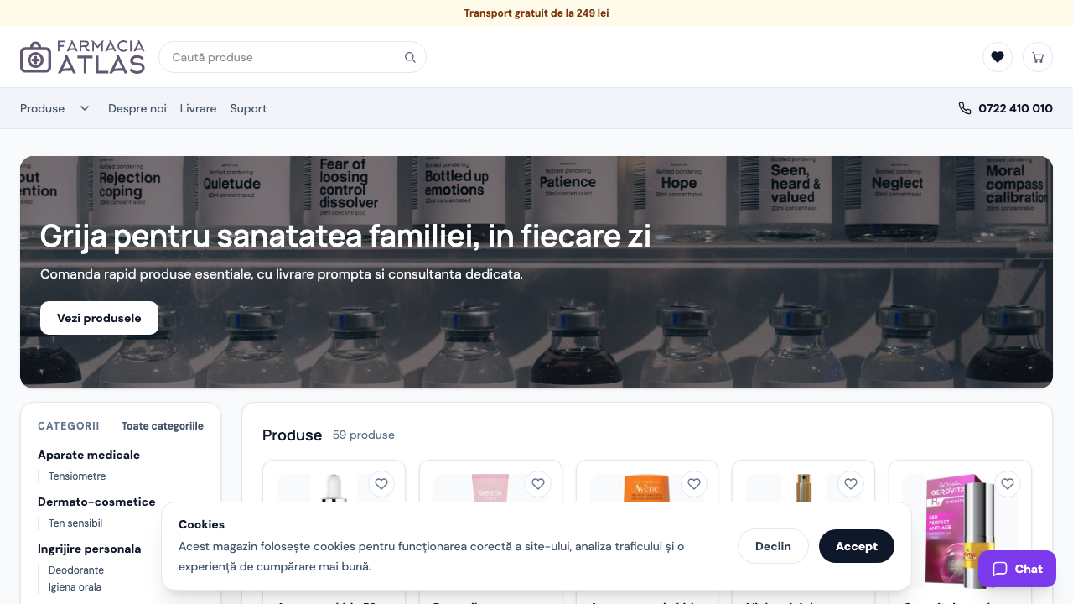This screenshot has height=604, width=1073.
Task: Click the search magnifier icon
Action: click(x=410, y=57)
